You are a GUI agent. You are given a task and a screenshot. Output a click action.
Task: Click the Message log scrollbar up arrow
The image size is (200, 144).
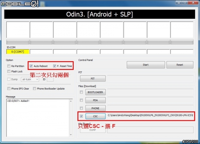coord(71,101)
